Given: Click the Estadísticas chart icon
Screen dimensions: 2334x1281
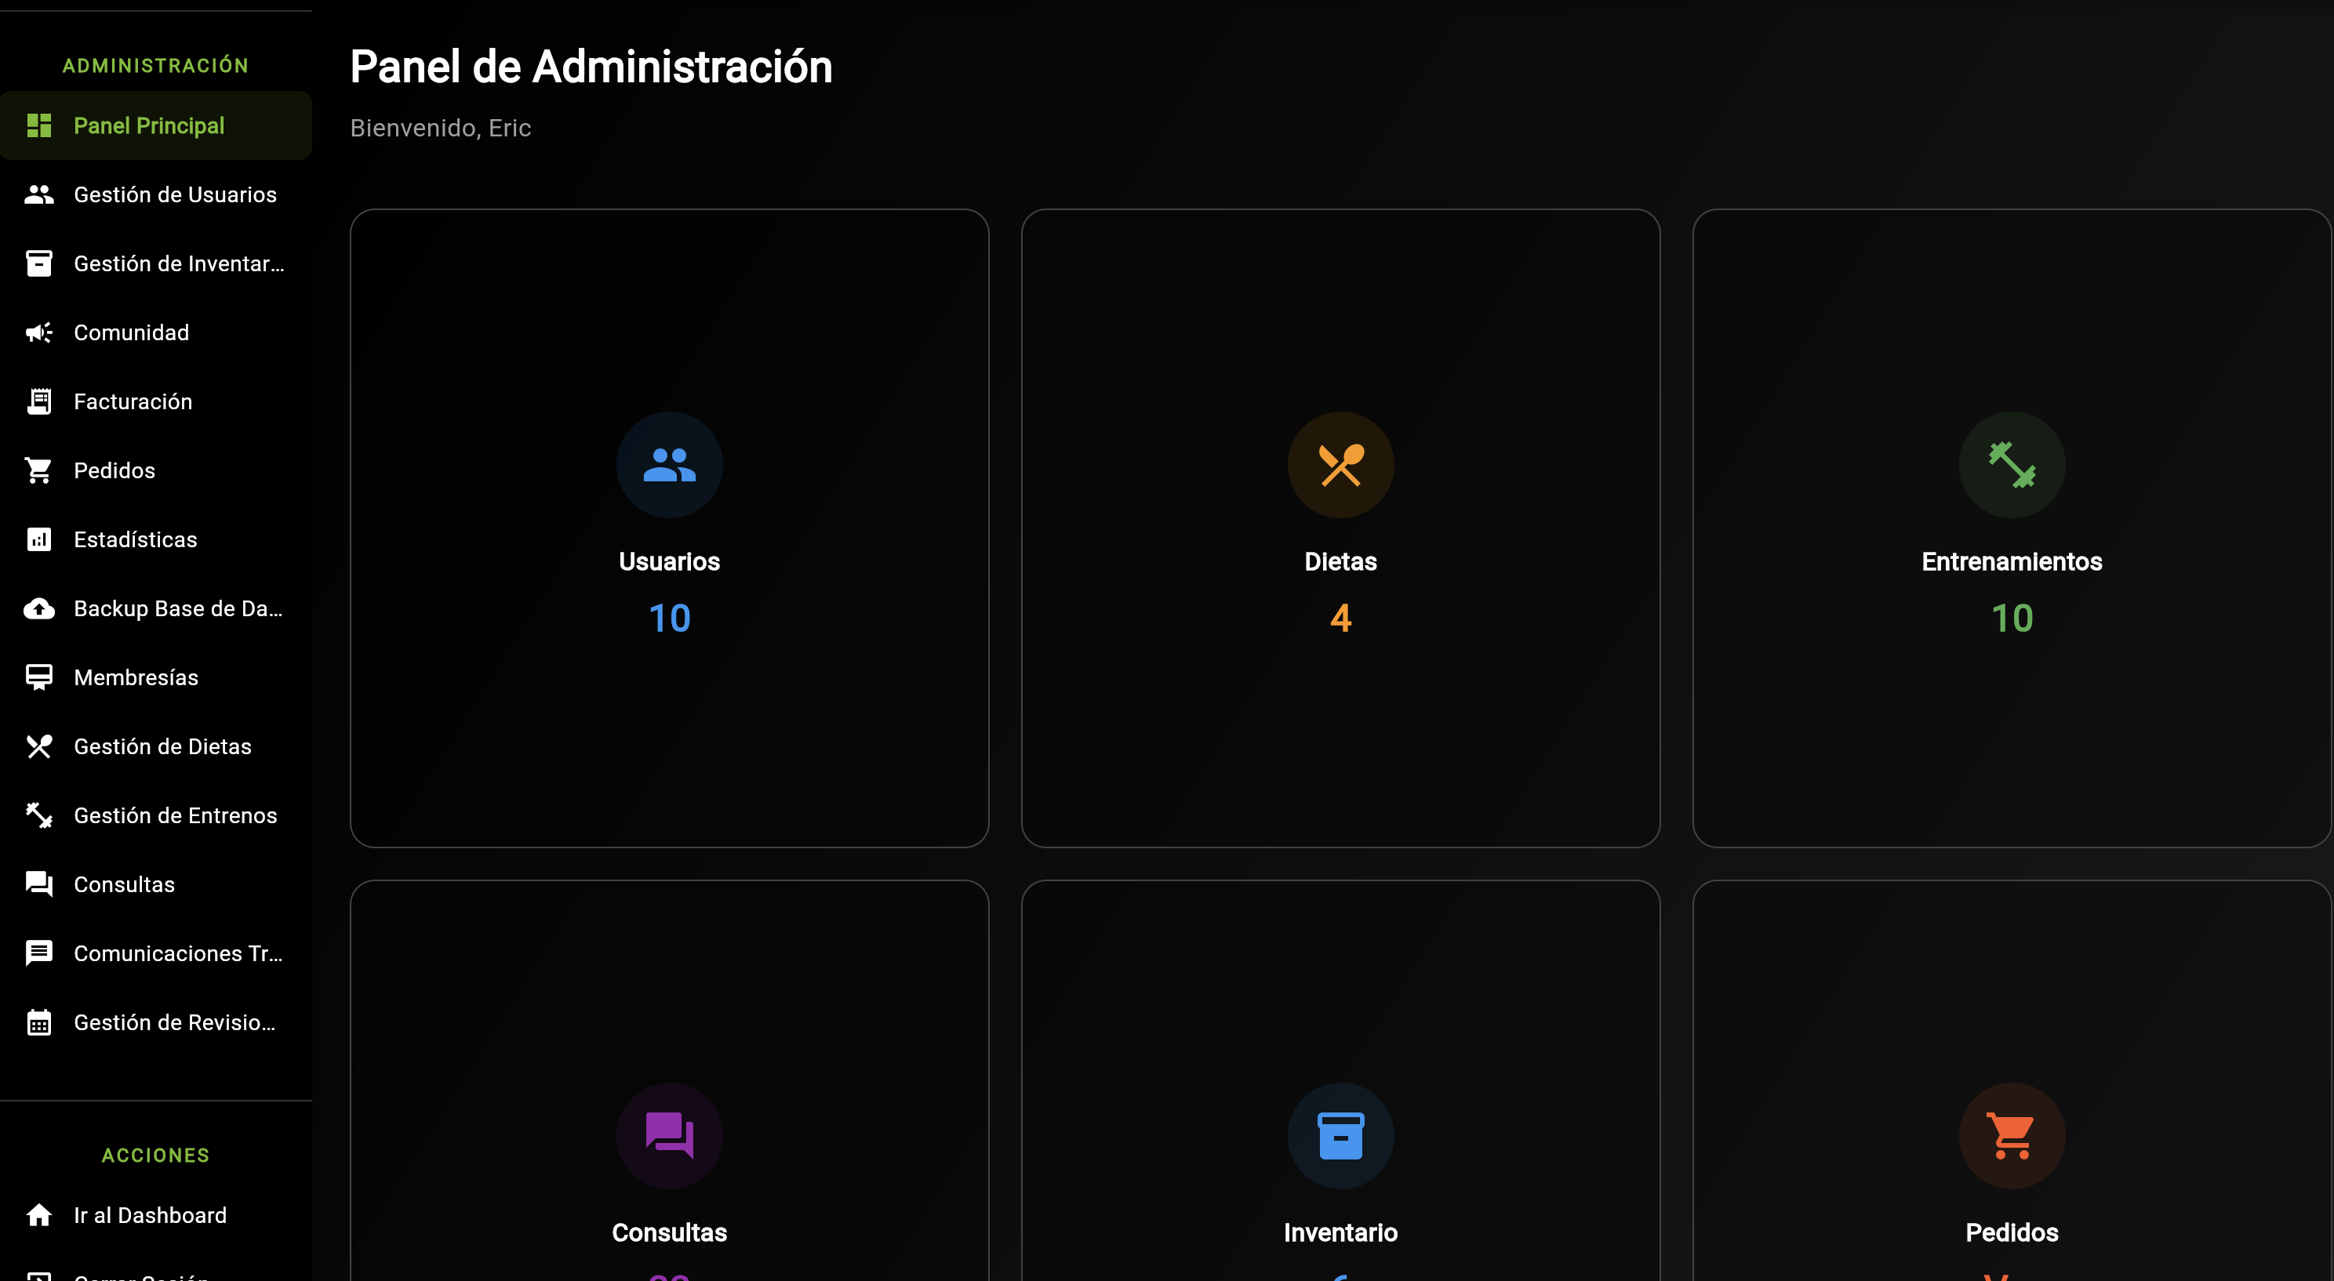Looking at the screenshot, I should tap(39, 539).
